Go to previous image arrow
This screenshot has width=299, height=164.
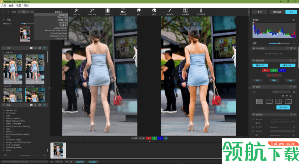tap(57, 162)
